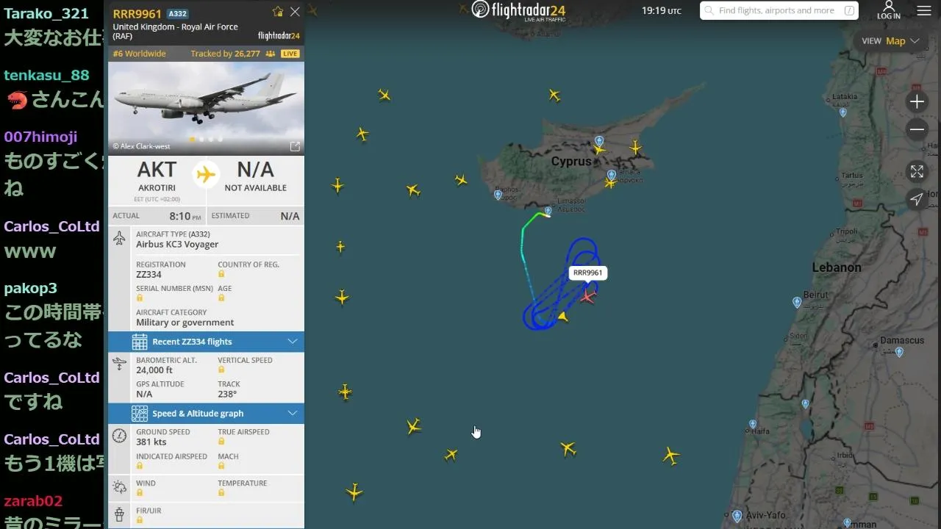Zoom out the map with minus button

tap(917, 130)
